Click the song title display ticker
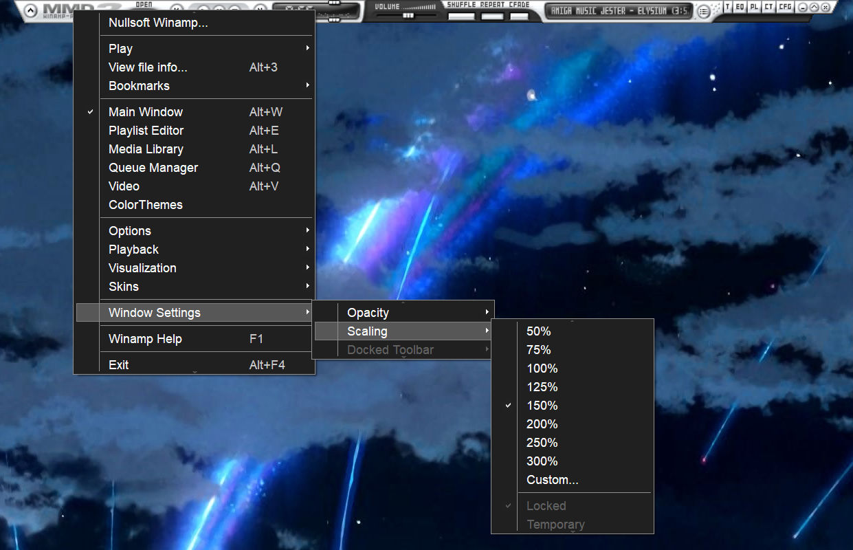 [617, 11]
